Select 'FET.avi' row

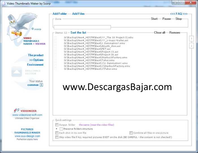pos(87,49)
